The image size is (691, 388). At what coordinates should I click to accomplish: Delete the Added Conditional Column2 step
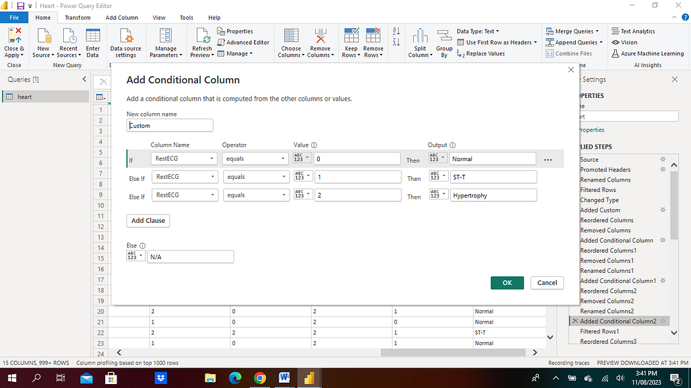tap(575, 321)
